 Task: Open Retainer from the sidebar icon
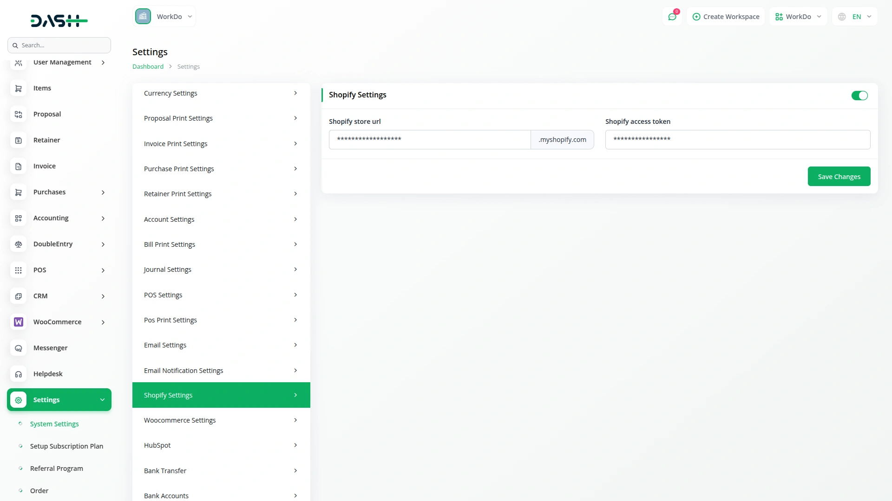(x=18, y=140)
